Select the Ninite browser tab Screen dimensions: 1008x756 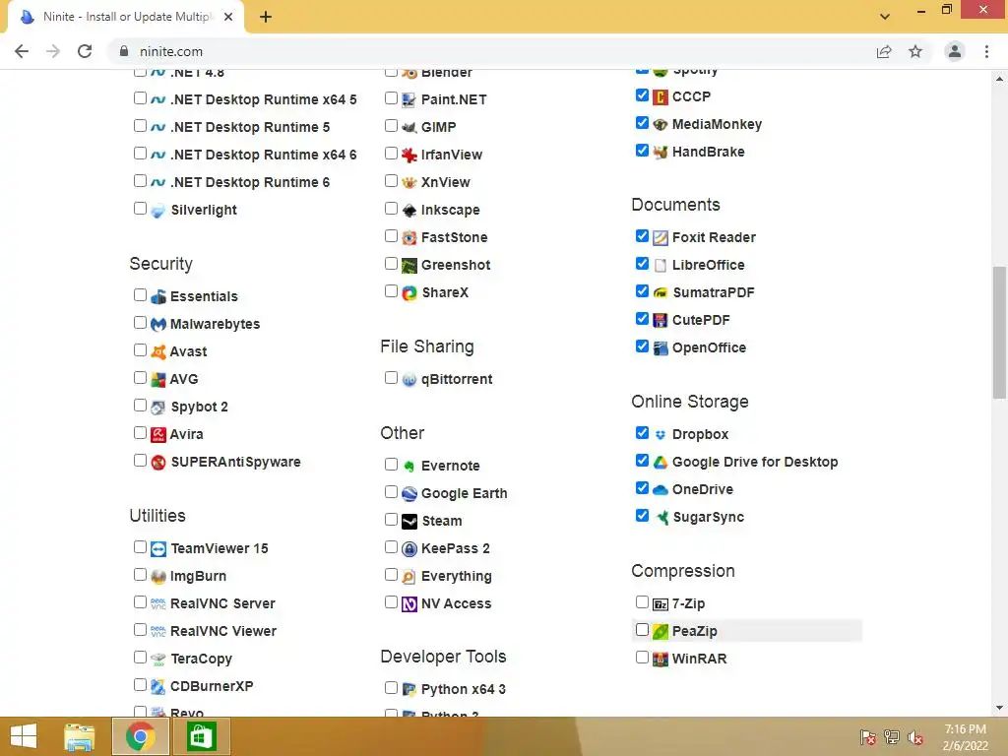pyautogui.click(x=125, y=17)
